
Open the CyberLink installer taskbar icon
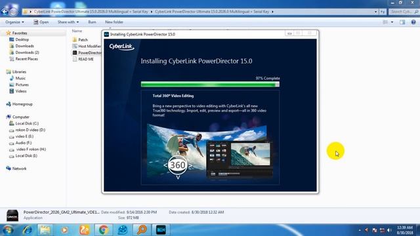point(161,230)
